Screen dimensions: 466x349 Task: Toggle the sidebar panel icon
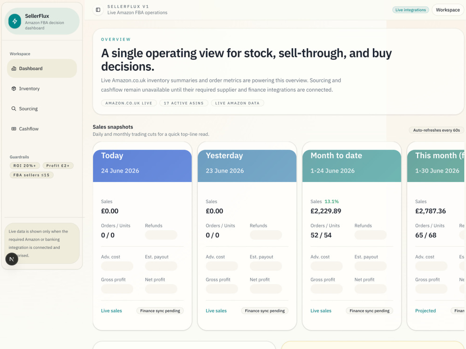pos(98,10)
